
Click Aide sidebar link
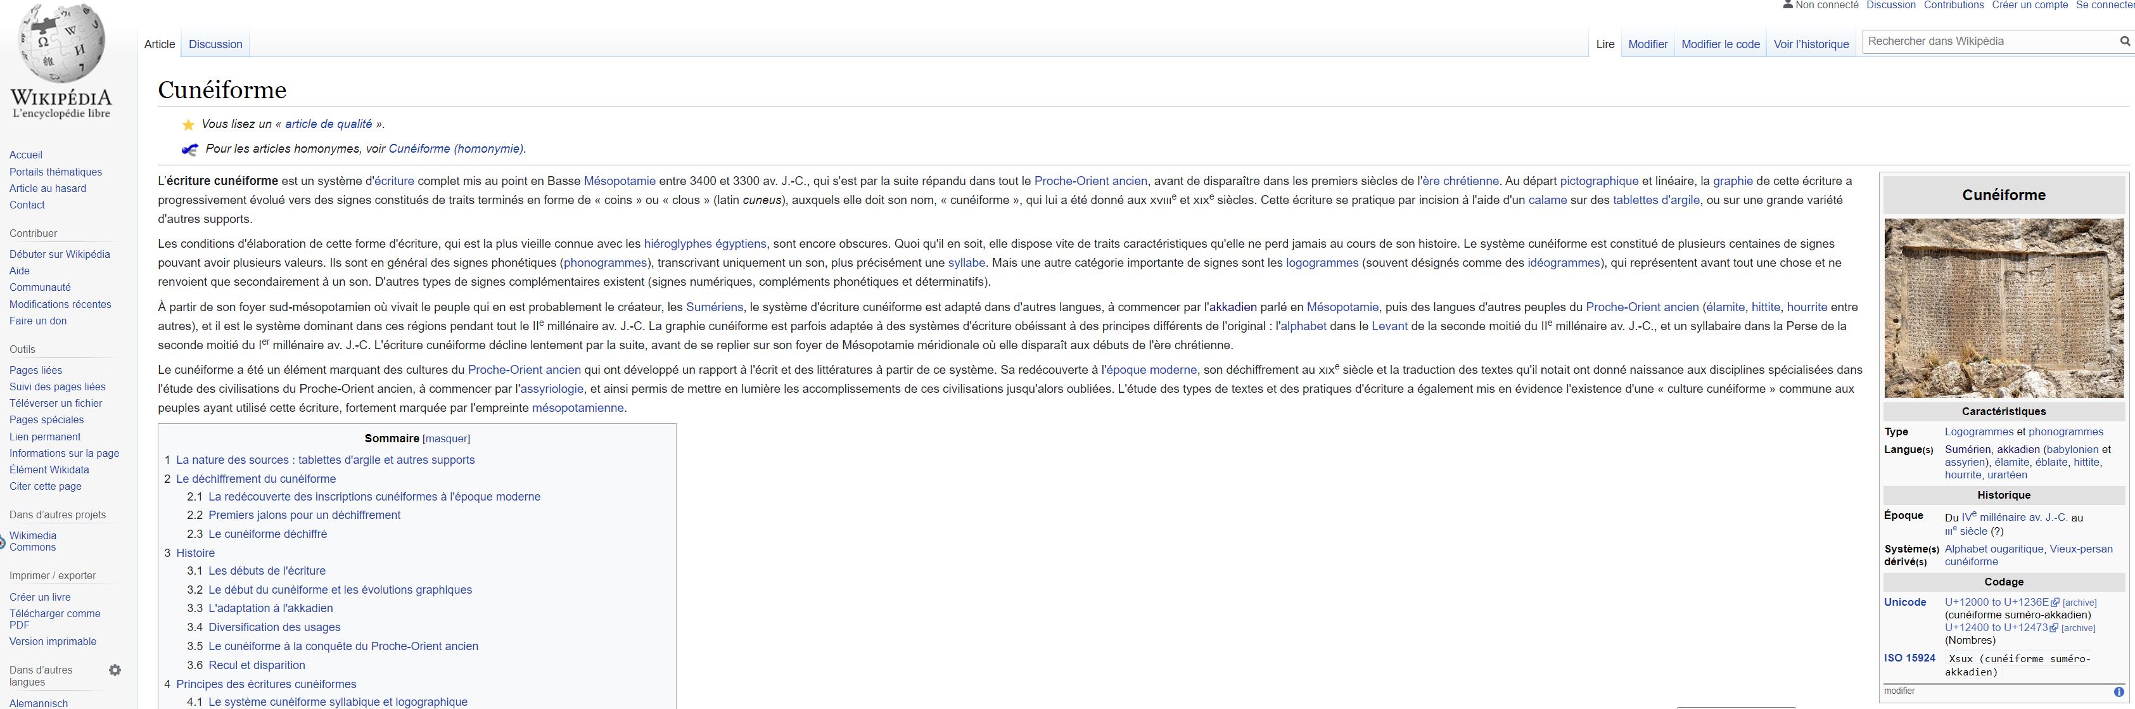click(x=19, y=271)
